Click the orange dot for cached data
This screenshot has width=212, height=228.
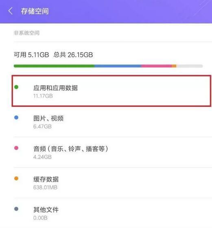16,178
